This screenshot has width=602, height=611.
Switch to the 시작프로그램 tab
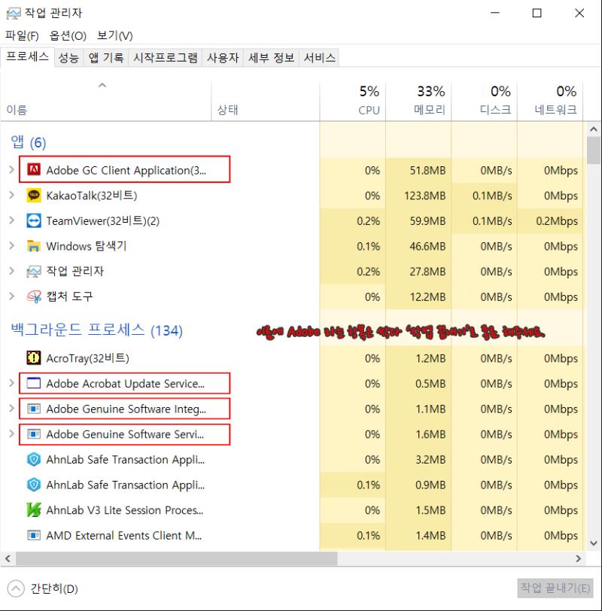(166, 58)
